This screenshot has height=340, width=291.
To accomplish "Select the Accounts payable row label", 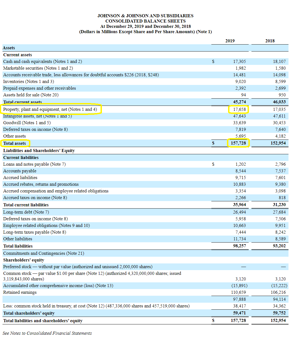I will point(20,171).
